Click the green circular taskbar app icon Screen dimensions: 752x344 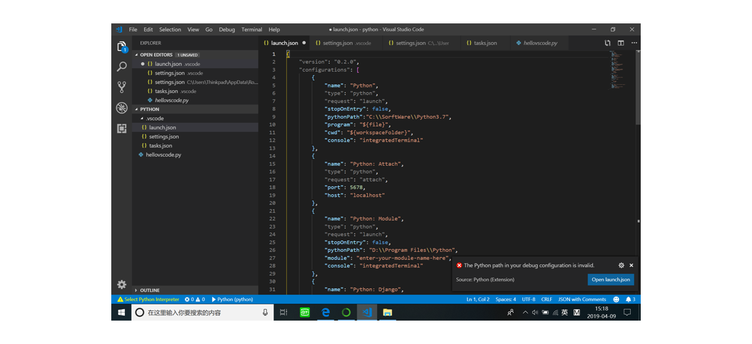346,312
